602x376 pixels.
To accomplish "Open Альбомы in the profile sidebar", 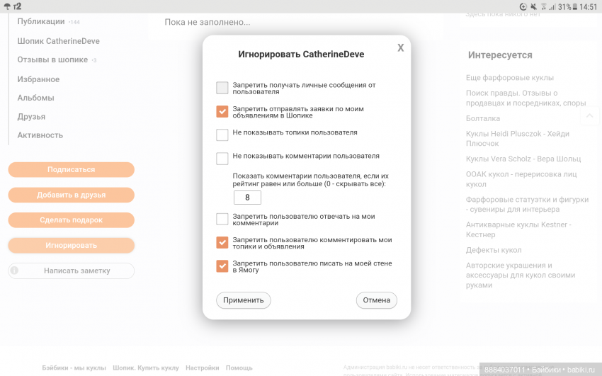I will pos(36,98).
